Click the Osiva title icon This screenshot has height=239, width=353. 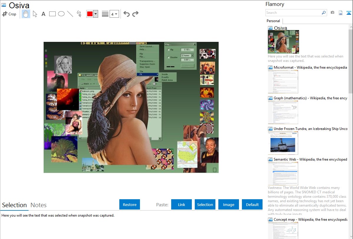point(4,5)
